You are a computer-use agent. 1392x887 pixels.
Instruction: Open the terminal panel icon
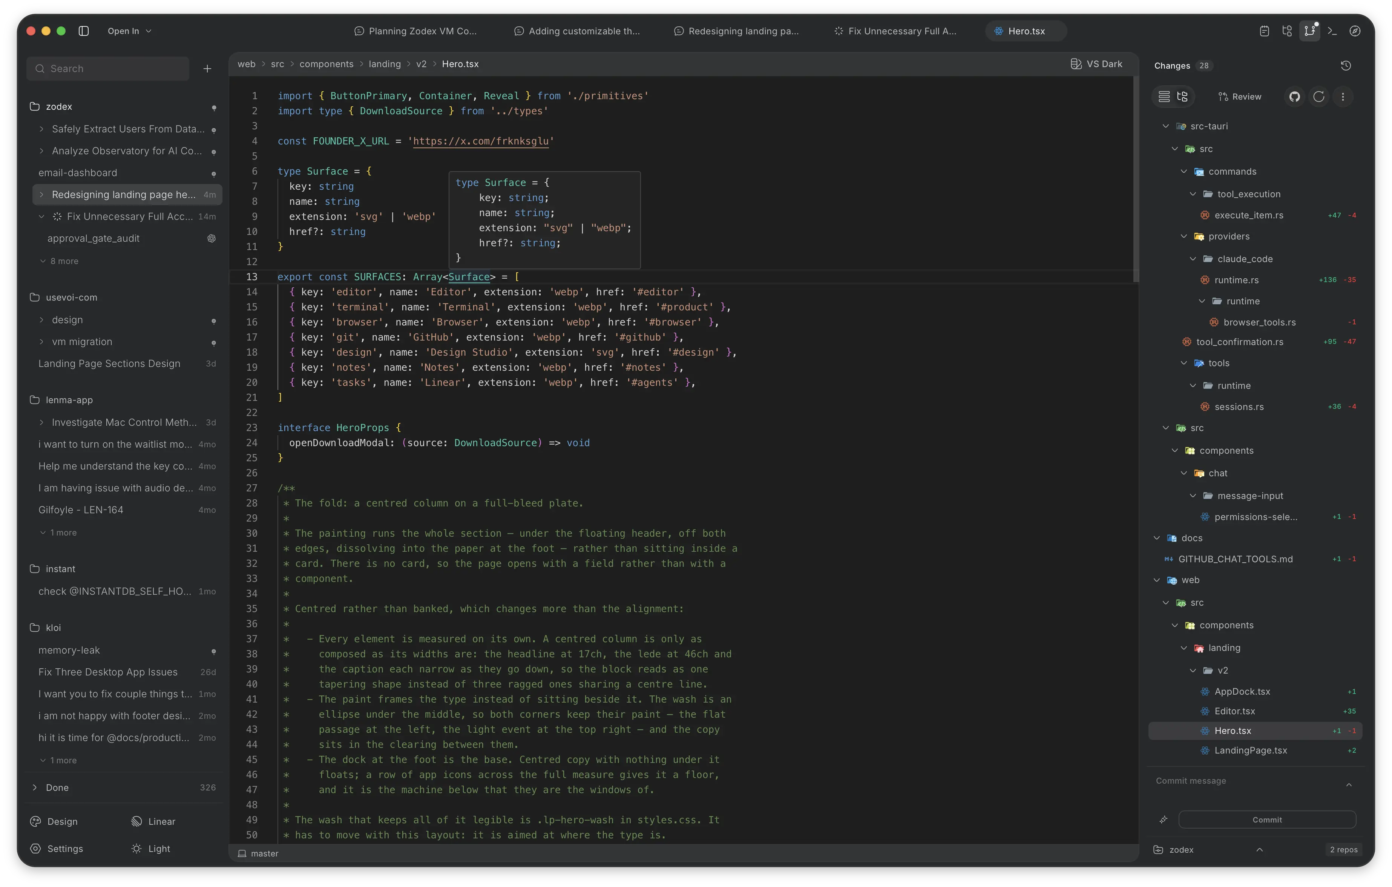point(1332,31)
